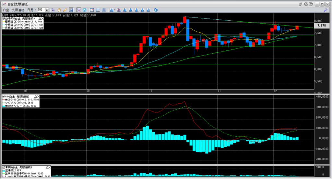The width and height of the screenshot is (332, 179).
Task: Open the 日足 timeframe dropdown
Action: [x=31, y=10]
